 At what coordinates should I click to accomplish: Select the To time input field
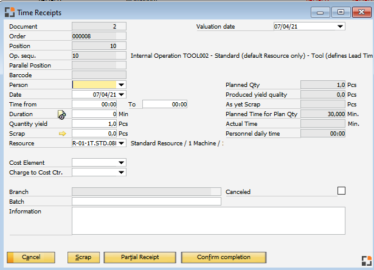(x=165, y=105)
